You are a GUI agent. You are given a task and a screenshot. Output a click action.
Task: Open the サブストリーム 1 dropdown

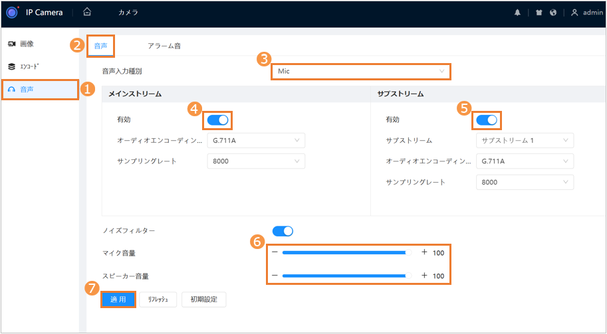524,140
